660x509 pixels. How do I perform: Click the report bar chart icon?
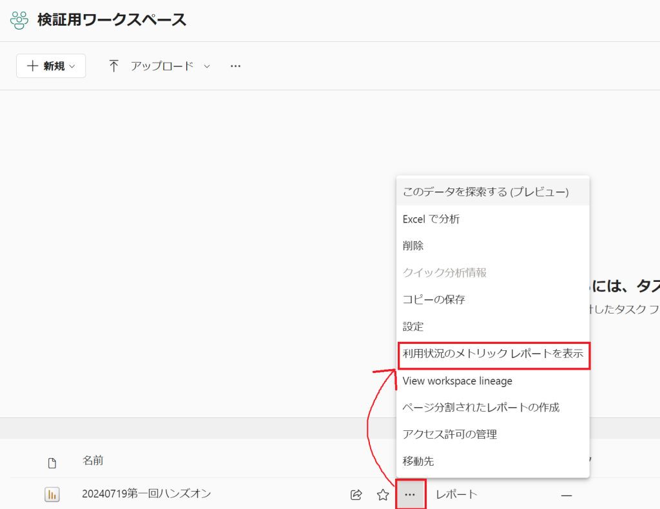[52, 495]
